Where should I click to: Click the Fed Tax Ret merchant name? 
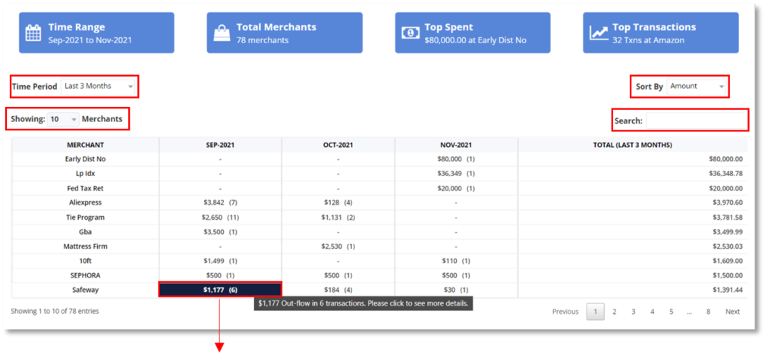(x=85, y=188)
